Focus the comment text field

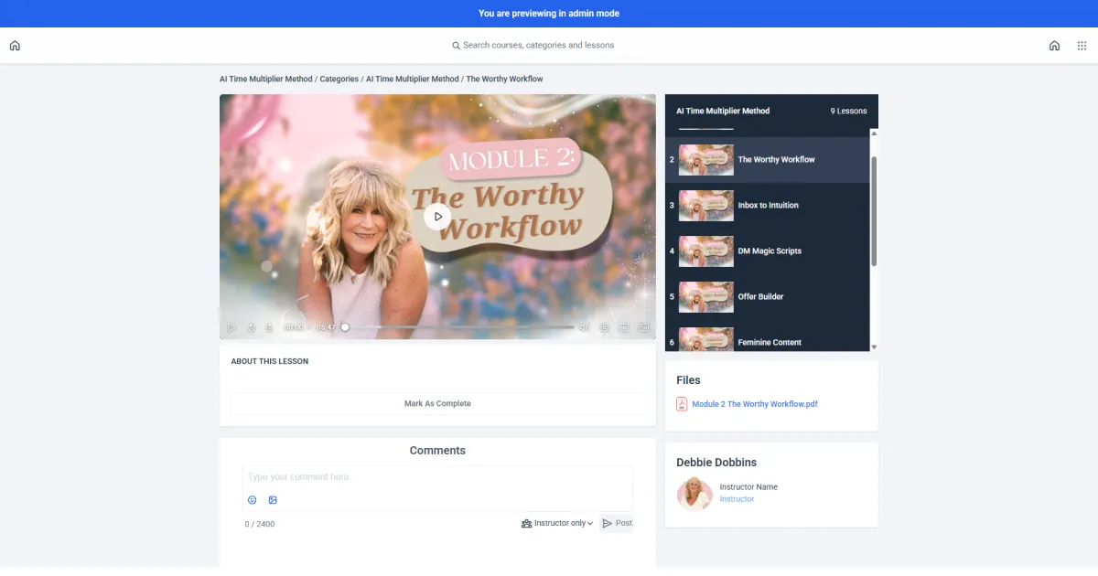437,477
